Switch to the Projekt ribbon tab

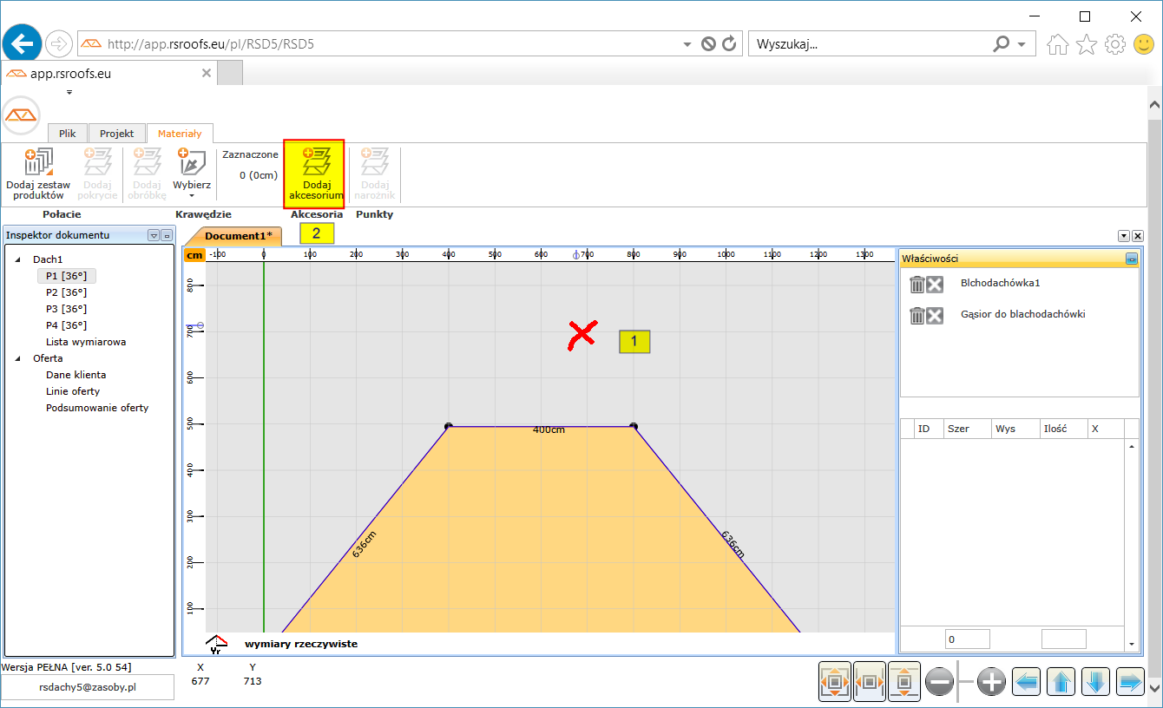pos(116,134)
